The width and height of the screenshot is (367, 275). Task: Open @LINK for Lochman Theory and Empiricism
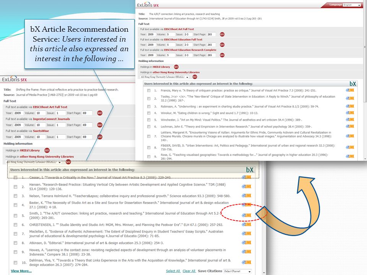pos(350,126)
